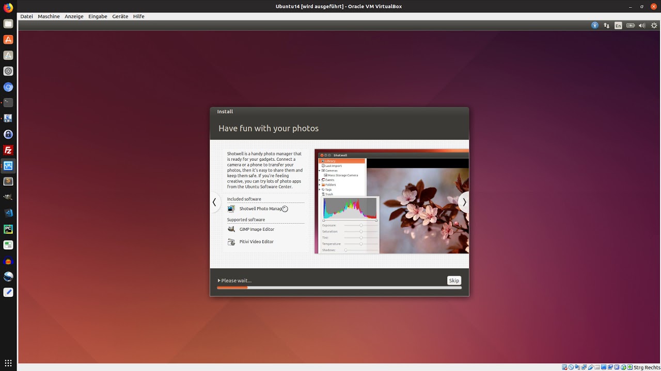The width and height of the screenshot is (661, 371).
Task: Show applications grid in the dock
Action: point(8,363)
